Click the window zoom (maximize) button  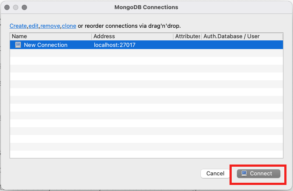click(x=24, y=7)
